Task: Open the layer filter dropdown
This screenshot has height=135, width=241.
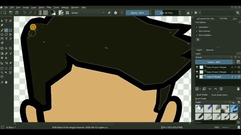Action: point(236,57)
